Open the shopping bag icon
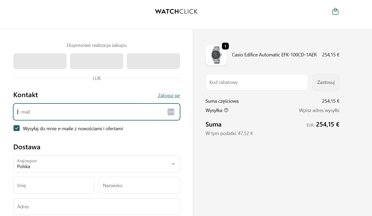Screen dimensions: 372x216 pos(335,11)
